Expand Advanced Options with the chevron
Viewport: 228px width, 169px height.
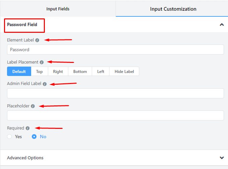(221, 158)
